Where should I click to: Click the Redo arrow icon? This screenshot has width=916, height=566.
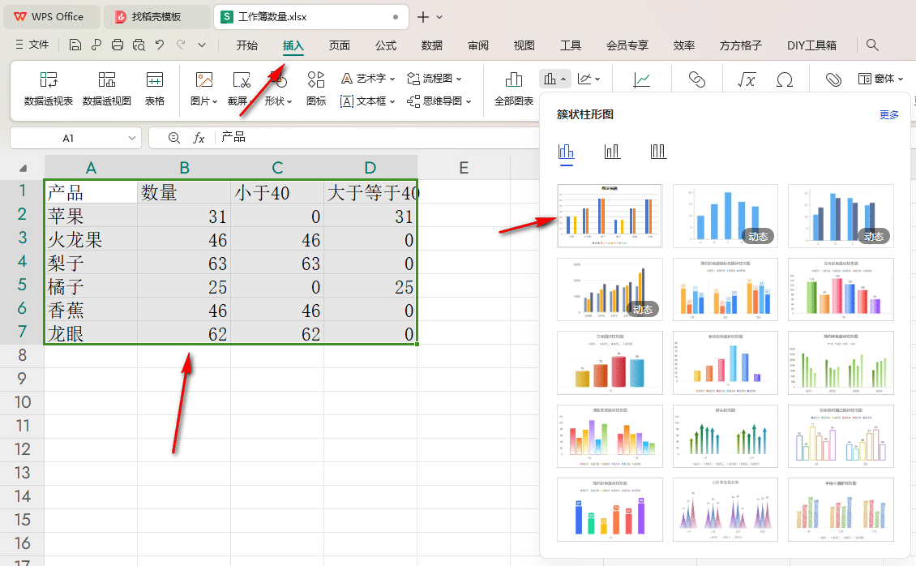[181, 45]
